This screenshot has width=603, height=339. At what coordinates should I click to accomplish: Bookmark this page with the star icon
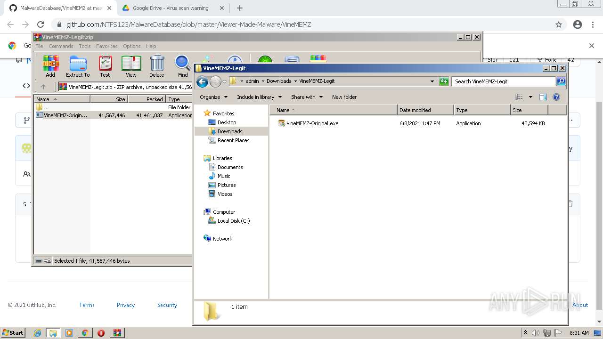click(559, 24)
